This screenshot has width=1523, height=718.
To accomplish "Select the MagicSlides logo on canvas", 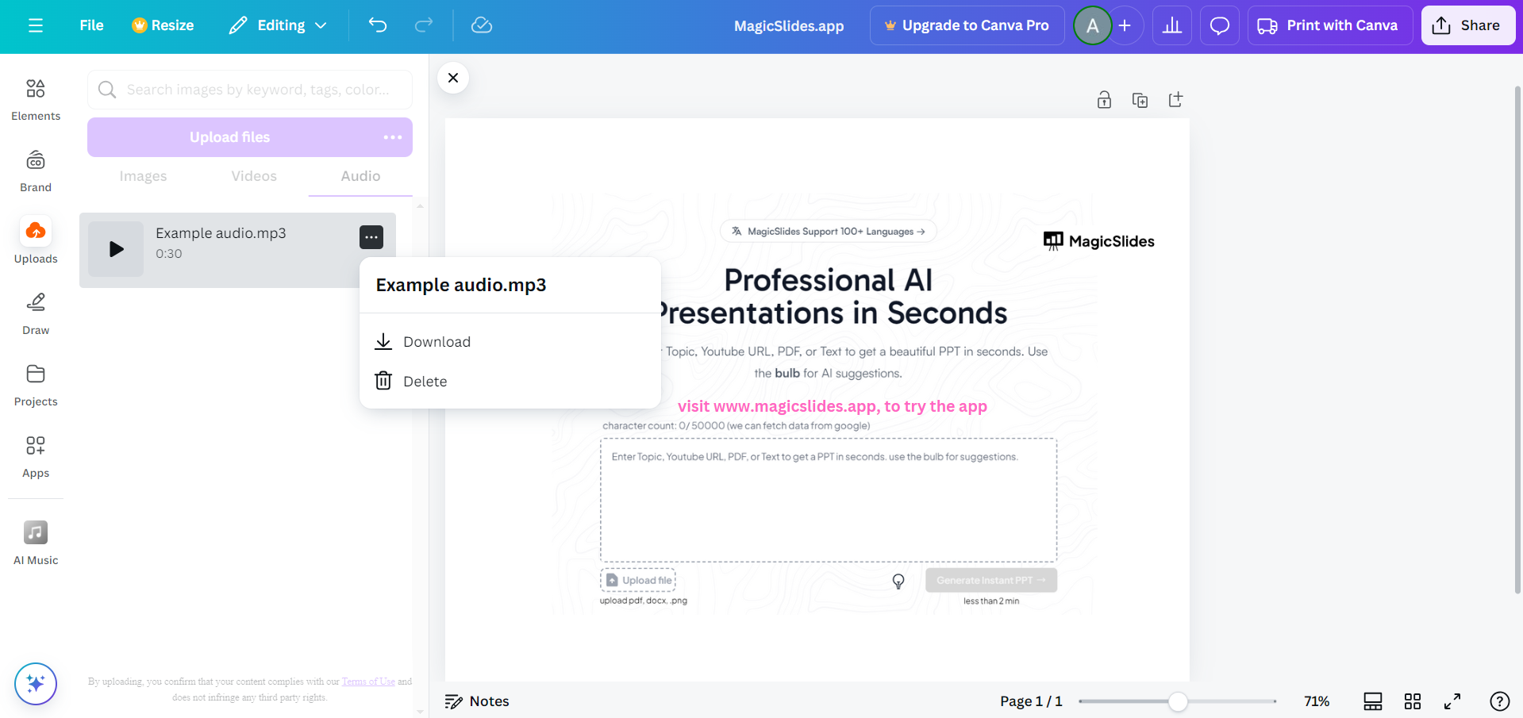I will click(1099, 241).
